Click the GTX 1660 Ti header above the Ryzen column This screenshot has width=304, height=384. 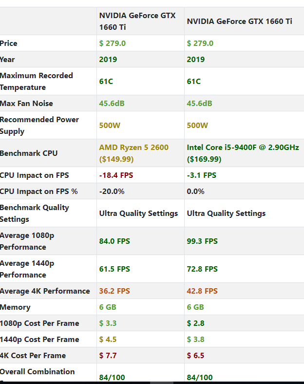tap(137, 21)
